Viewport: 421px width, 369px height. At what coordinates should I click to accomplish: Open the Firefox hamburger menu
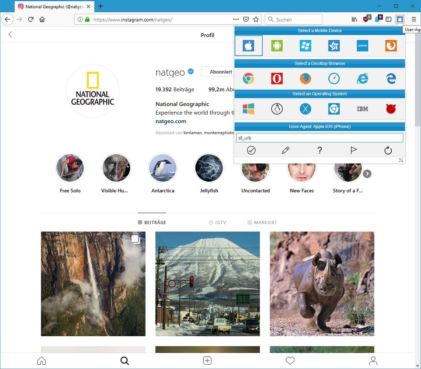click(413, 20)
